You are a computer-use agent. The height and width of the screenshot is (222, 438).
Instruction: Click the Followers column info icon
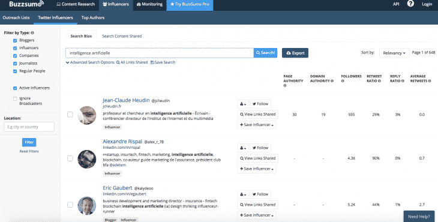343,81
